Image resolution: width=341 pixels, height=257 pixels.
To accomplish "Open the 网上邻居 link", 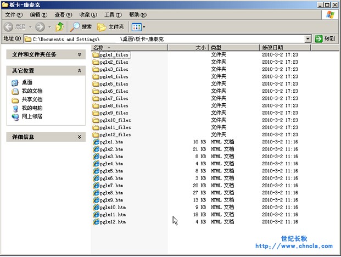I will 32,116.
